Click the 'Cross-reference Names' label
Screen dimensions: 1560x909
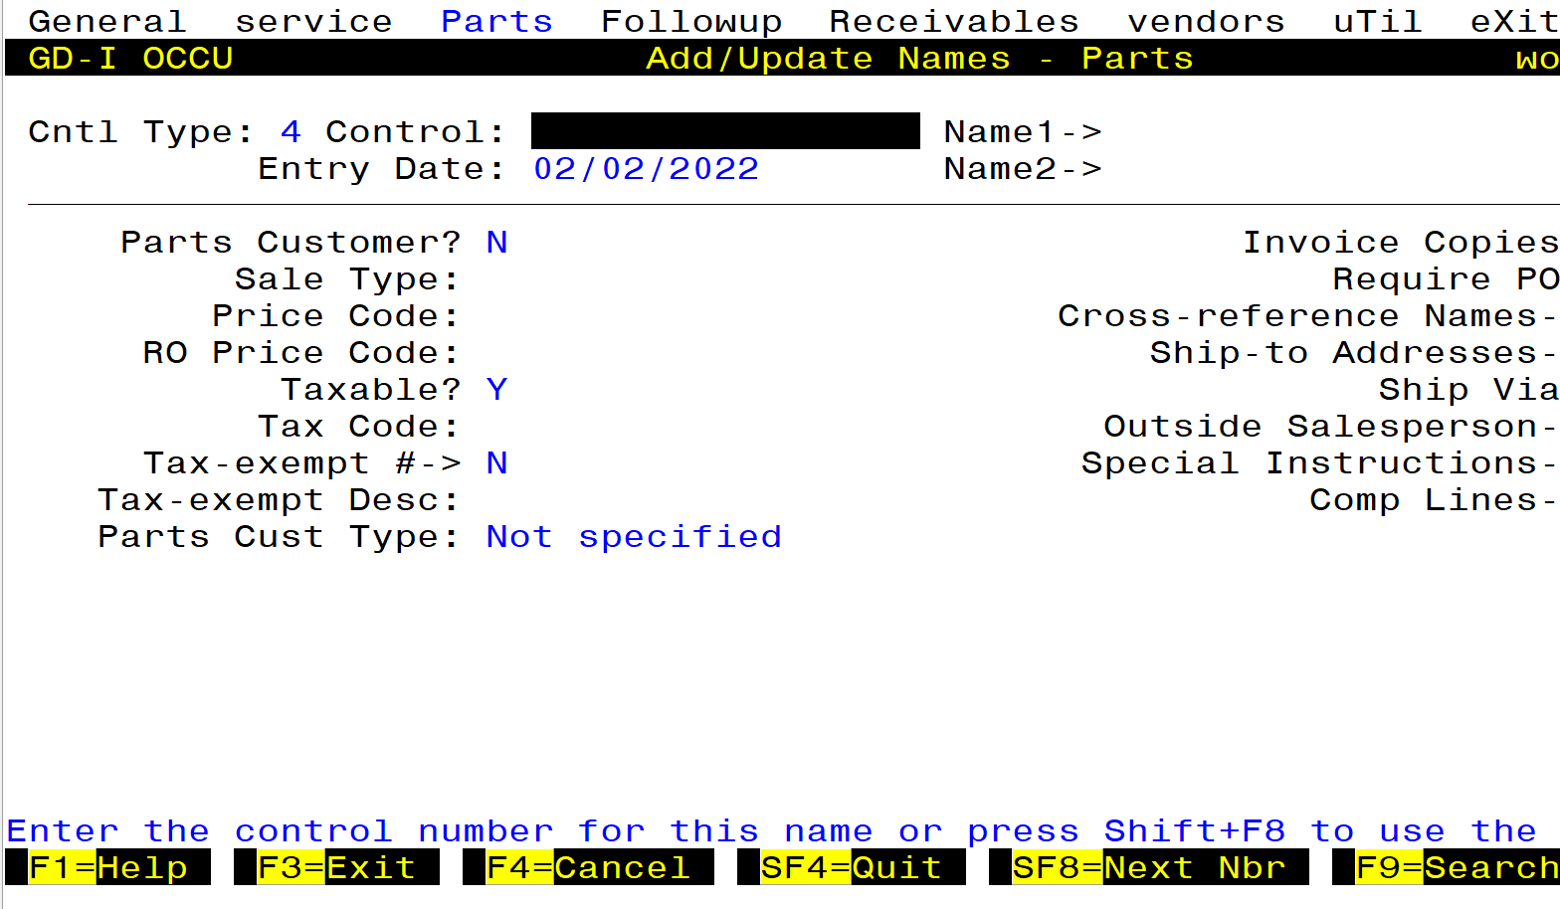(1297, 315)
